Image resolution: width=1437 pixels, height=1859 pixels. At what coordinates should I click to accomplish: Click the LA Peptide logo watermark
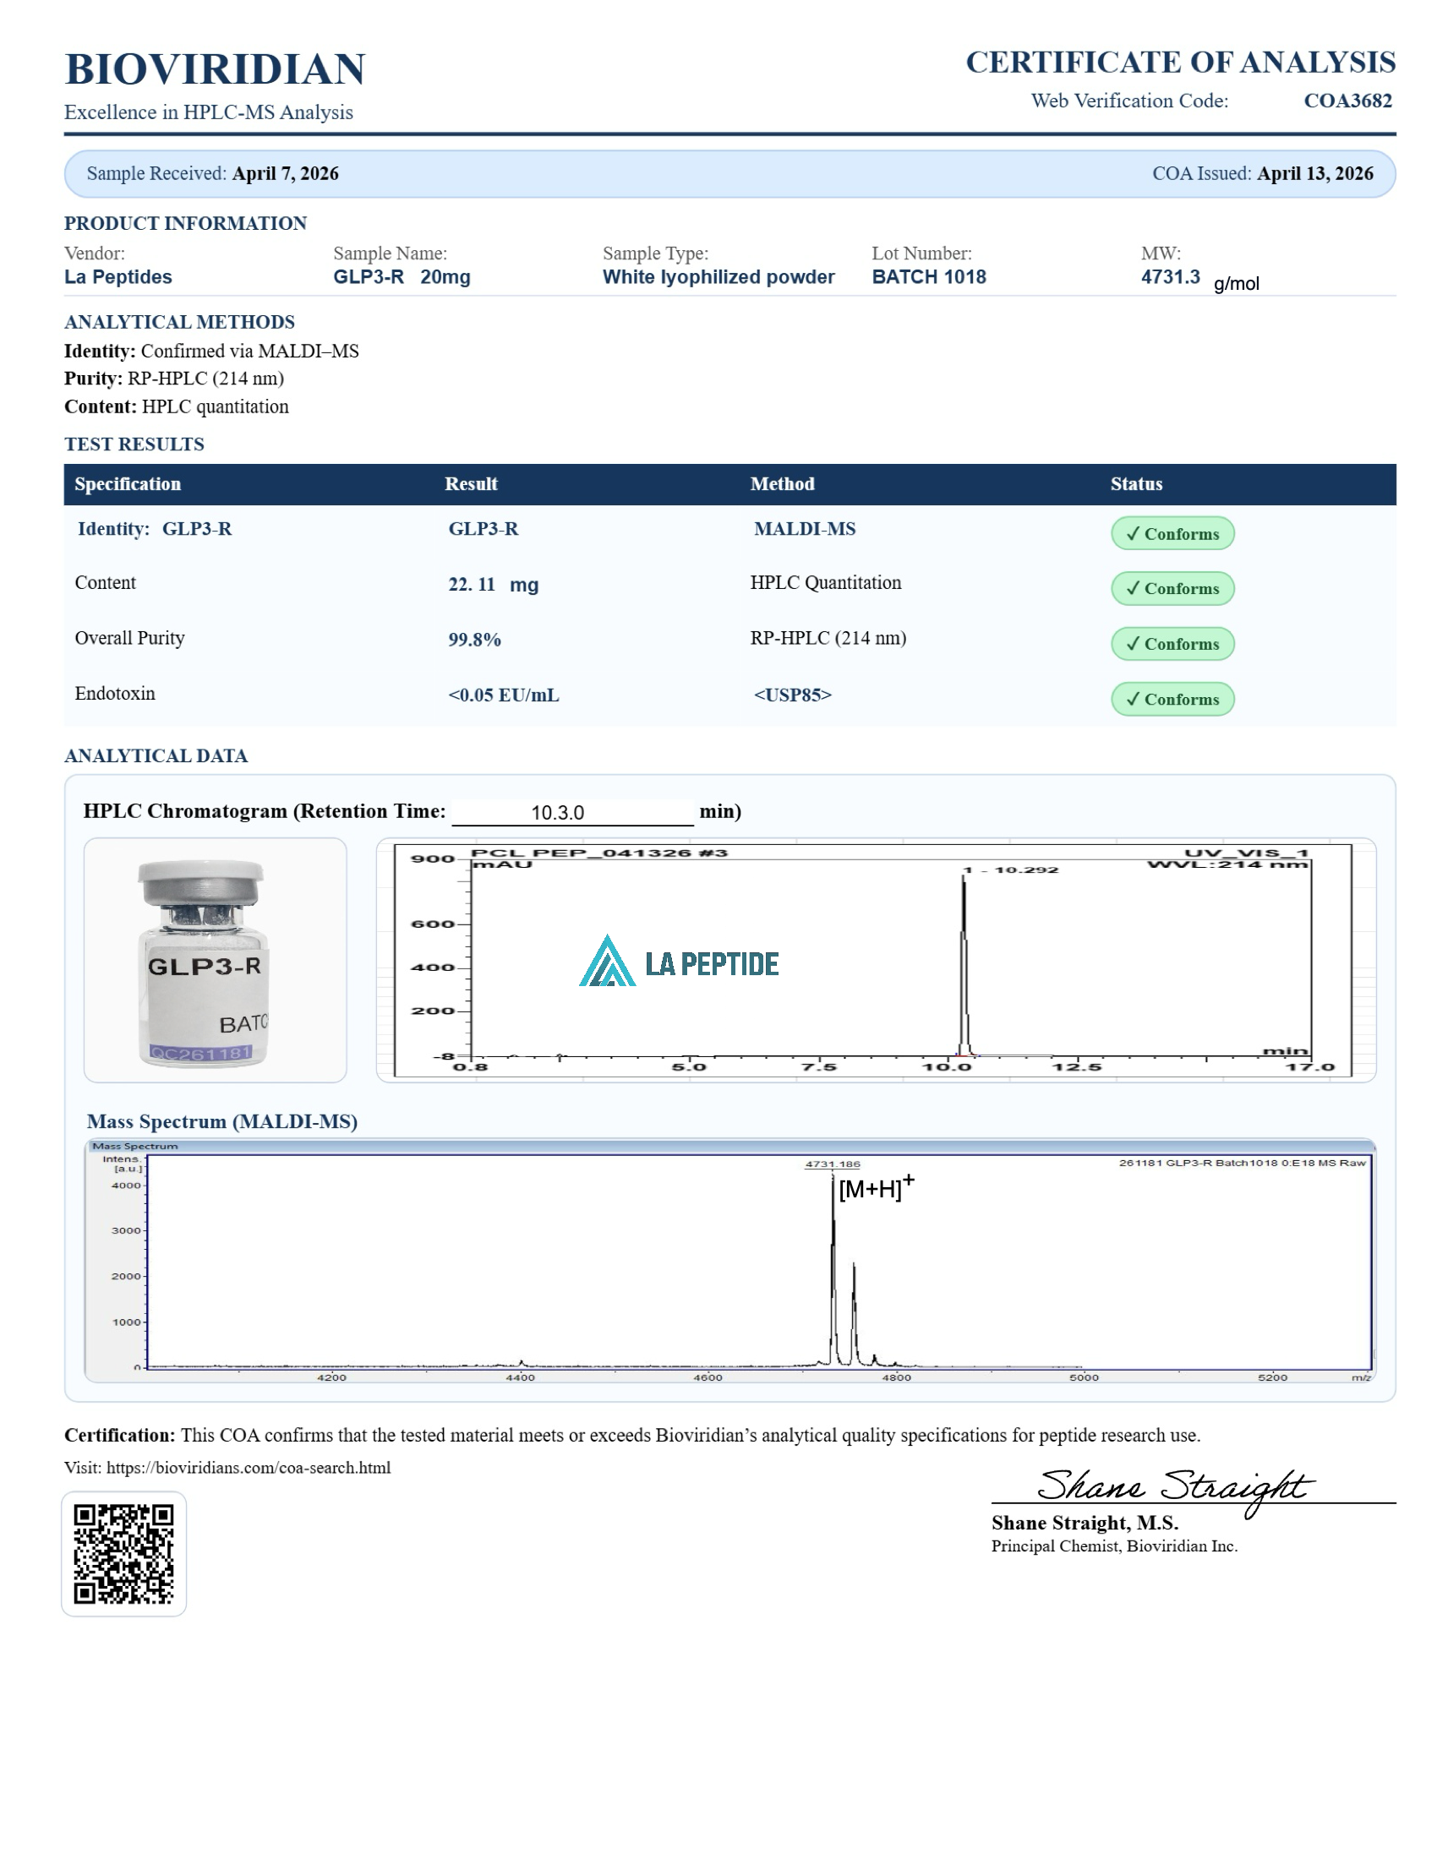coord(679,962)
